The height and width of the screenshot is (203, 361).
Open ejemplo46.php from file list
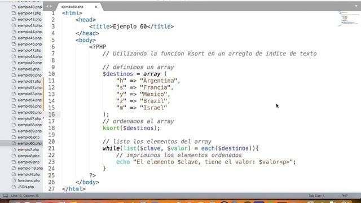(x=29, y=44)
